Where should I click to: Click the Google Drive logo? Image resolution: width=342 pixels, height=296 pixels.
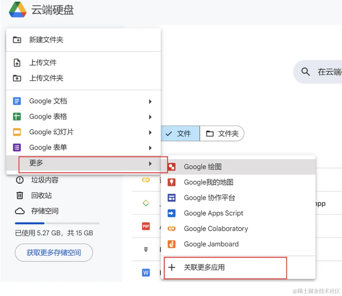(18, 9)
